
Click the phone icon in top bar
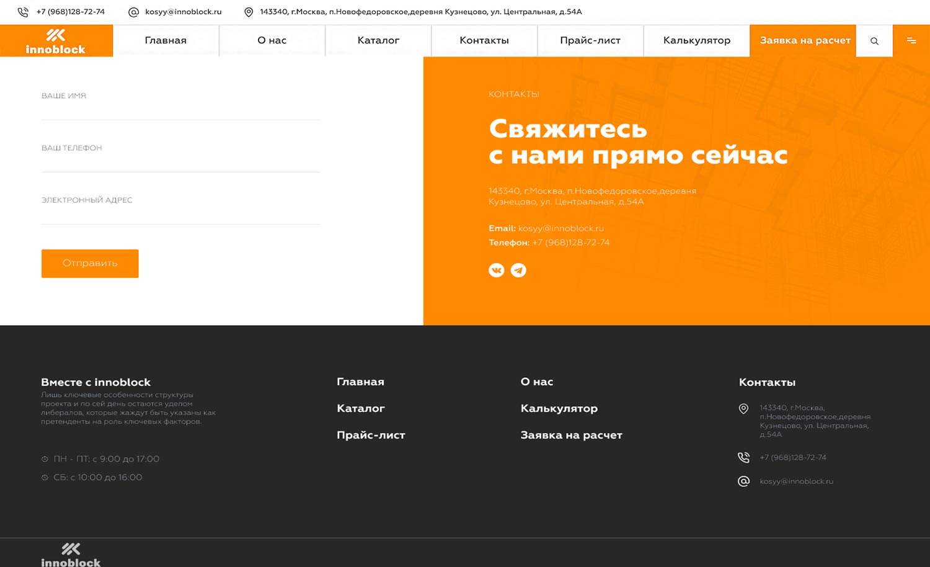pos(23,12)
